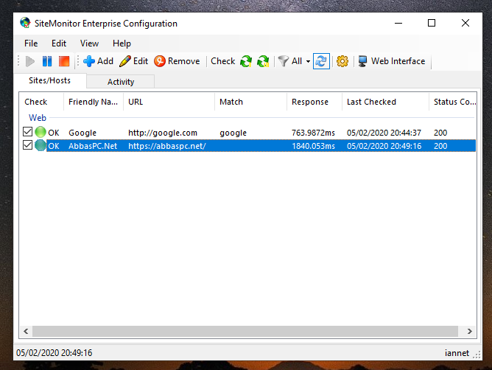Click the http://google.com URL cell
492x370 pixels.
click(x=163, y=133)
